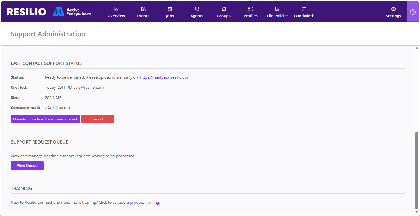The width and height of the screenshot is (420, 216).
Task: Follow the schedule product training link
Action: click(136, 202)
